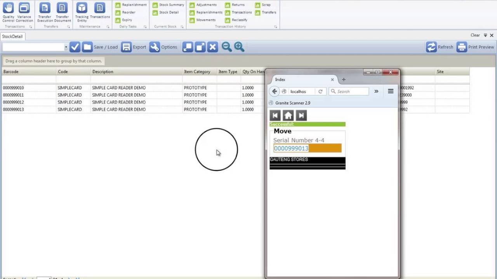View Returns transaction history
The height and width of the screenshot is (279, 497).
[235, 5]
